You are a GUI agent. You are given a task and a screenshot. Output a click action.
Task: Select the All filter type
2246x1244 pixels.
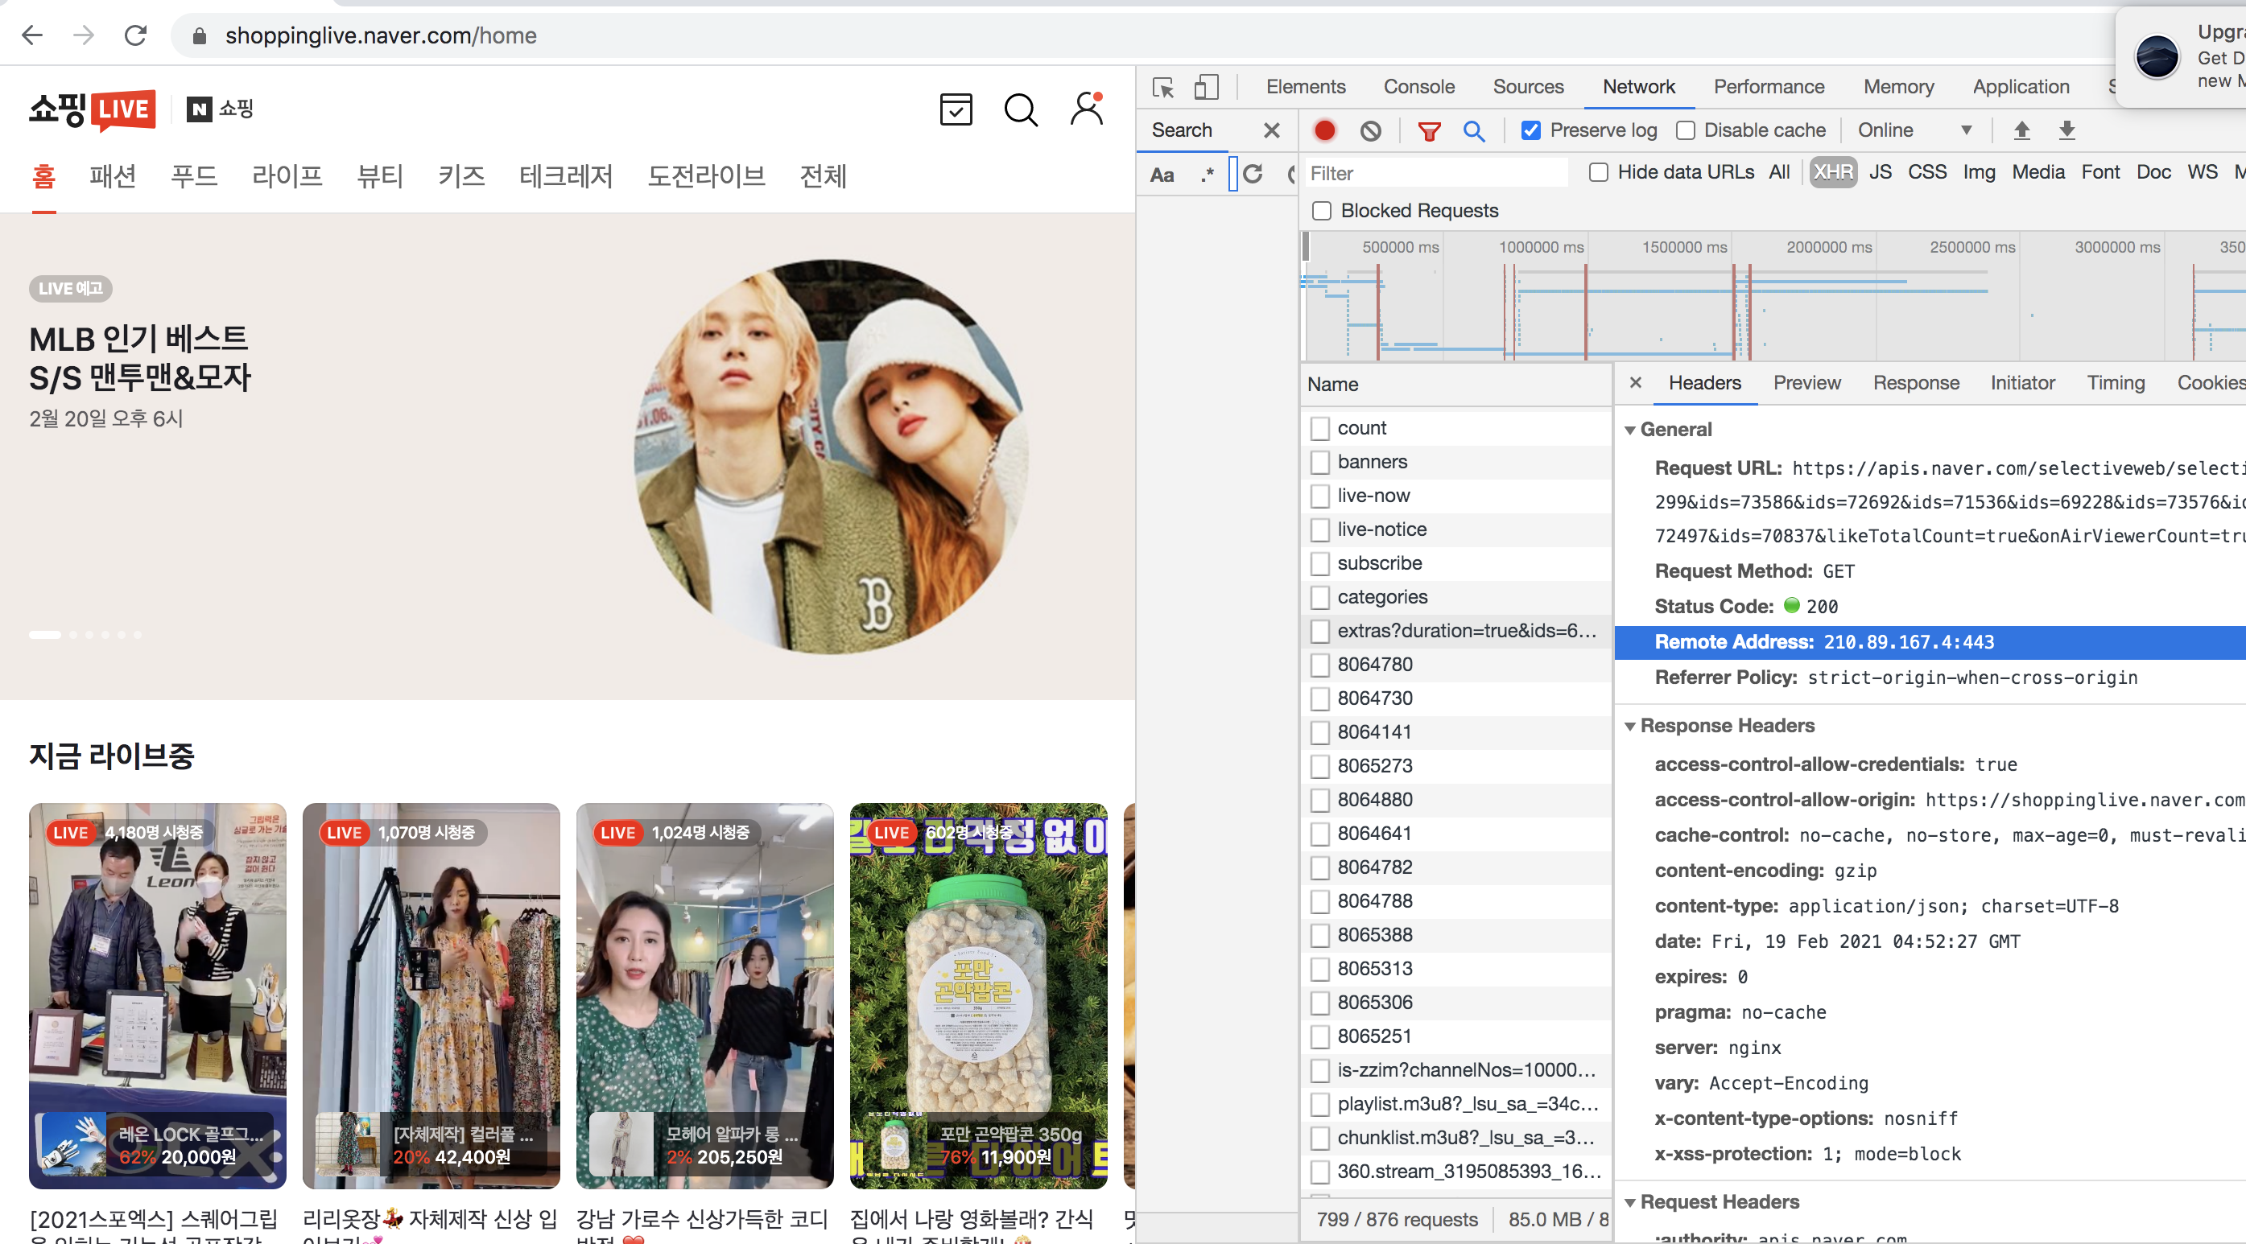pyautogui.click(x=1778, y=173)
